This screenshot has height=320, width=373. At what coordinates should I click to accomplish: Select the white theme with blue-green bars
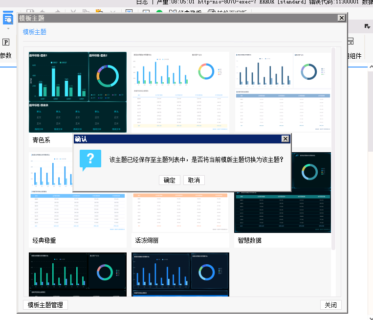click(180, 92)
